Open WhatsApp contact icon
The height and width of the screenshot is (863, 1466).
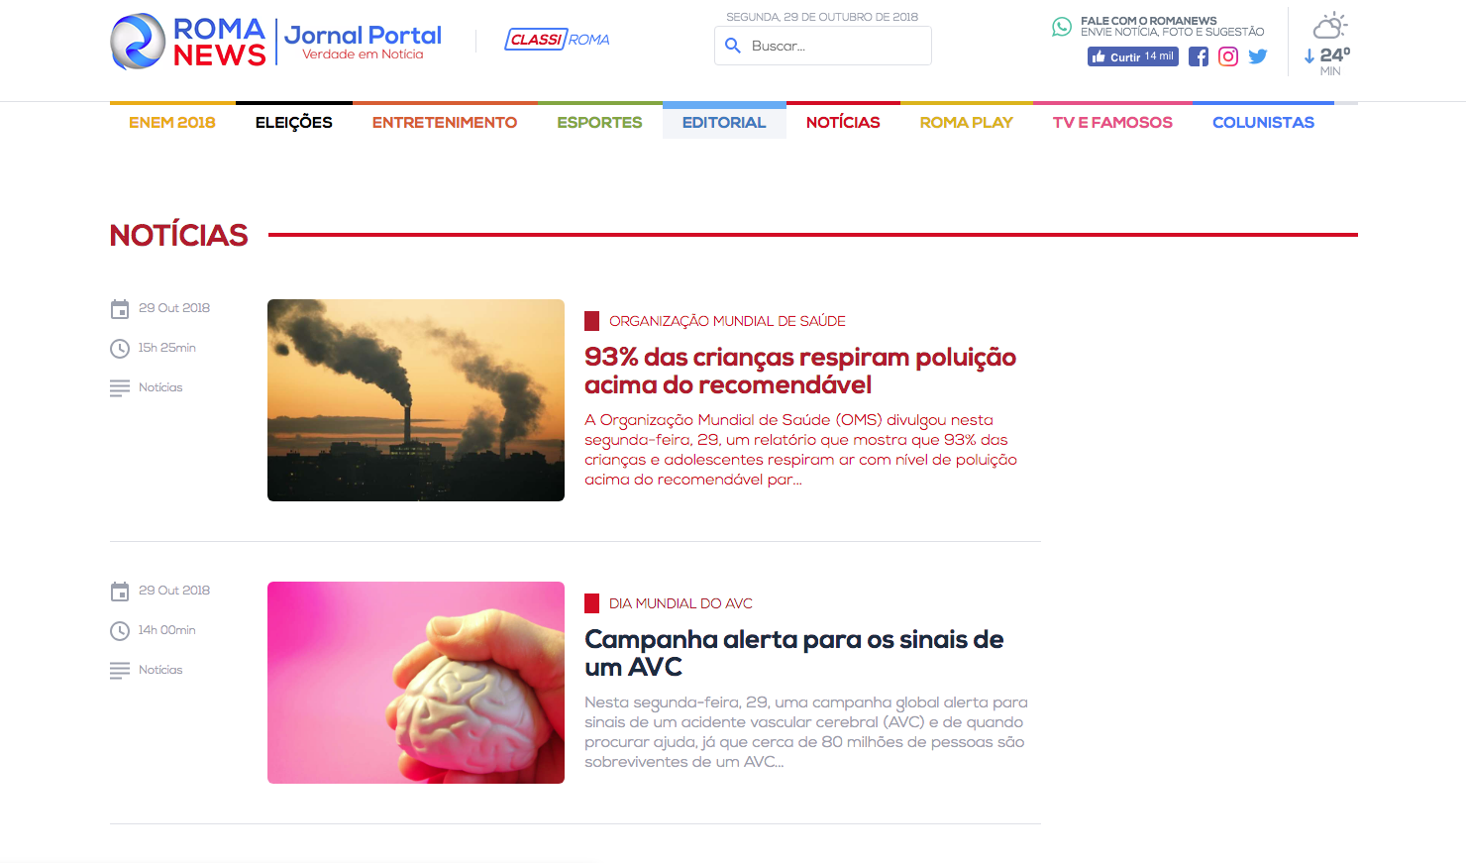[x=1062, y=27]
